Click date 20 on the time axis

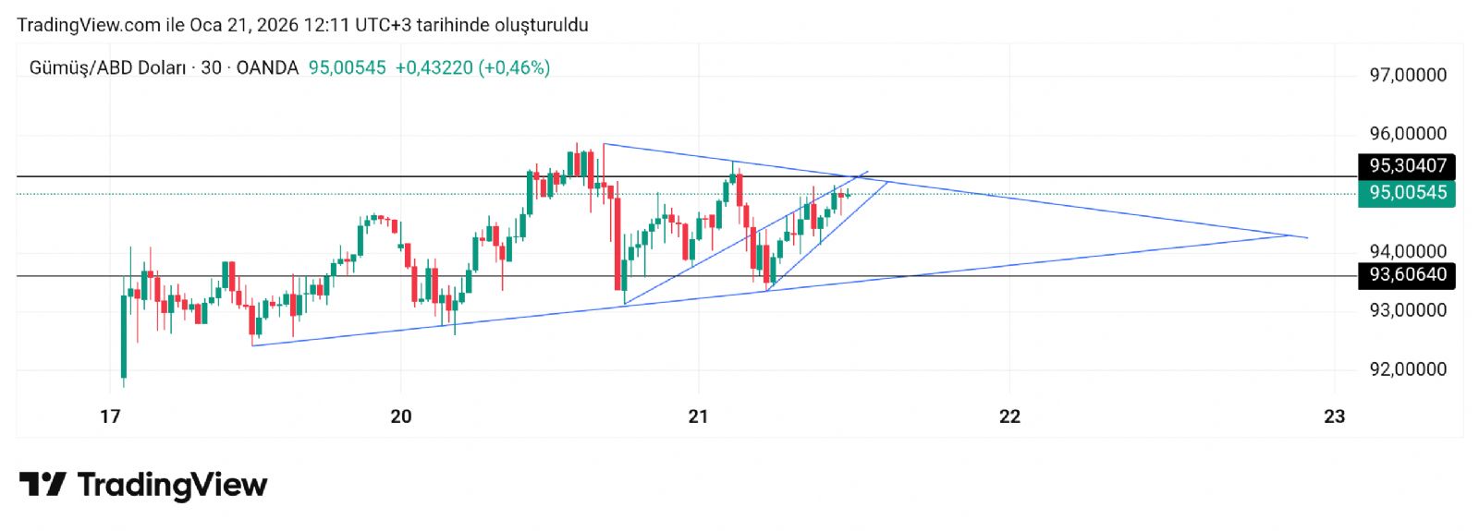401,416
